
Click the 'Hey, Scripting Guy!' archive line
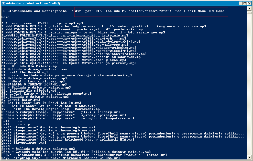61,158
